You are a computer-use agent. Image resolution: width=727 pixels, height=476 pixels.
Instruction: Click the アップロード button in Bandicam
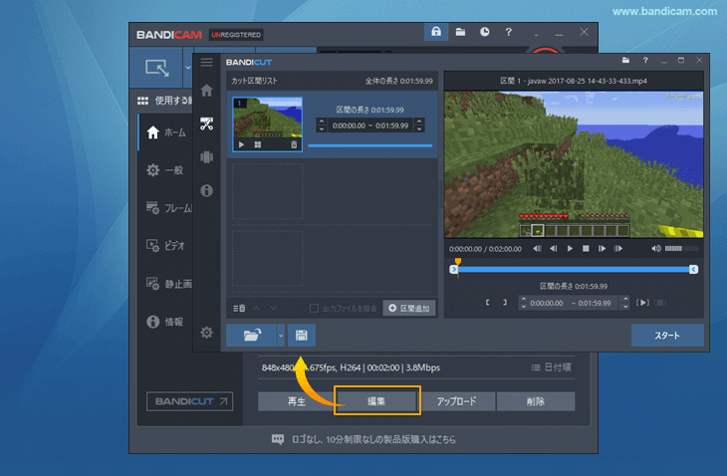coord(457,401)
